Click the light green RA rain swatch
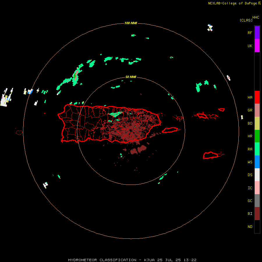This screenshot has width=262, height=262. click(x=257, y=149)
